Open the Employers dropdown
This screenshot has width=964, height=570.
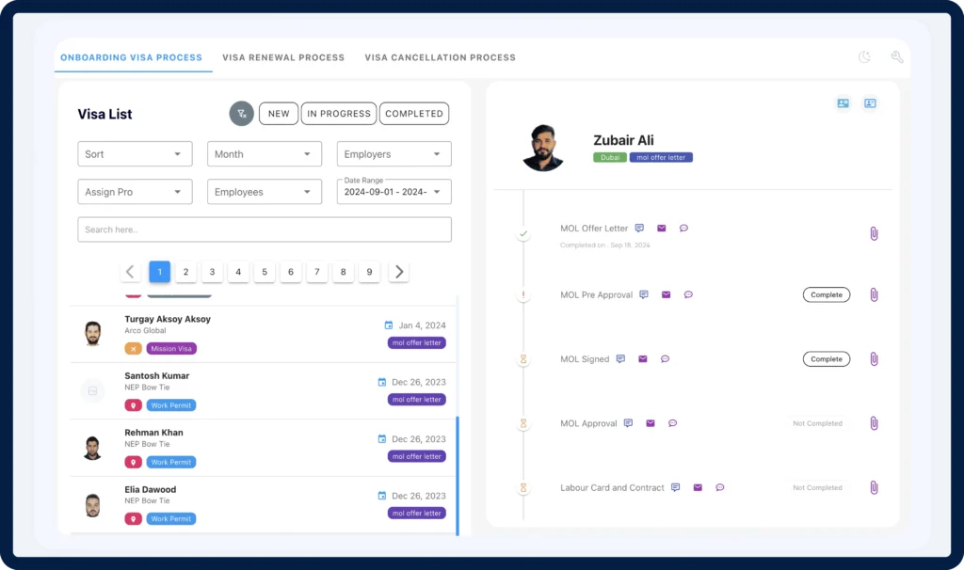394,154
